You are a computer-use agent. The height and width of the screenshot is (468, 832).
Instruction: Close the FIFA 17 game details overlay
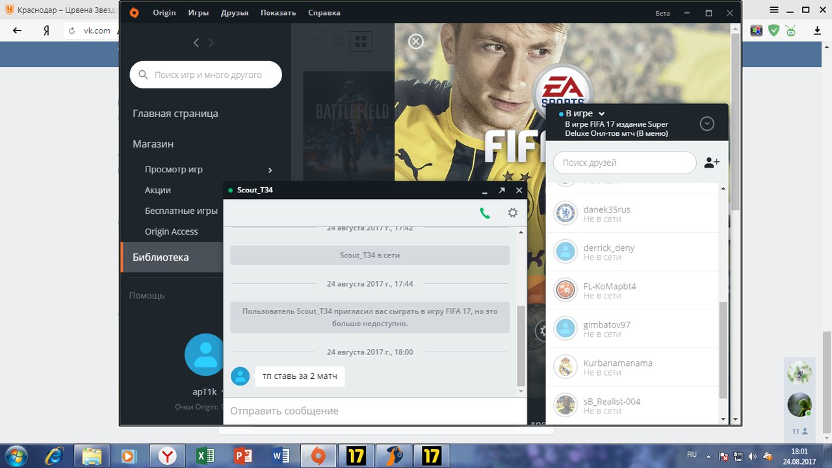[x=416, y=42]
